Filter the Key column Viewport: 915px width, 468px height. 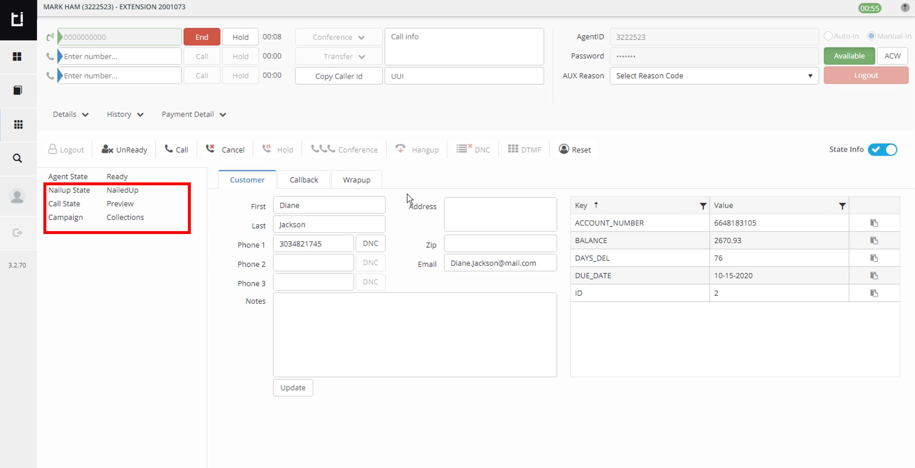pyautogui.click(x=703, y=206)
